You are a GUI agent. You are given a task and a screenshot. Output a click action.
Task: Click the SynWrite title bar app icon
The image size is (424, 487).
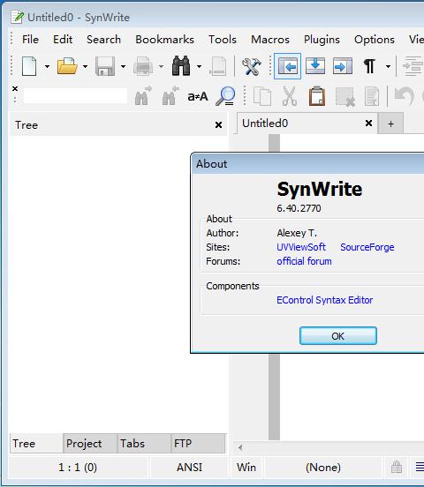click(17, 17)
